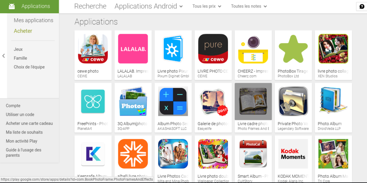Expand the Applications Android dropdown
Screen dimensions: 367x183
click(149, 6)
